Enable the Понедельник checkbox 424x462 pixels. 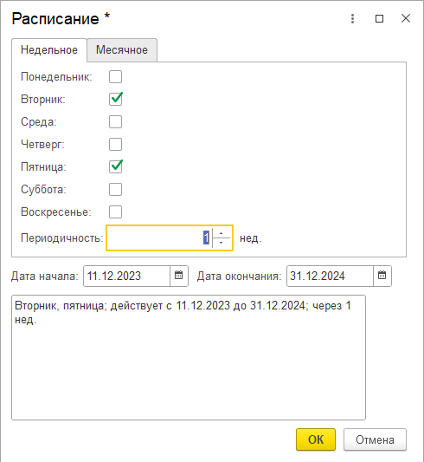[115, 77]
